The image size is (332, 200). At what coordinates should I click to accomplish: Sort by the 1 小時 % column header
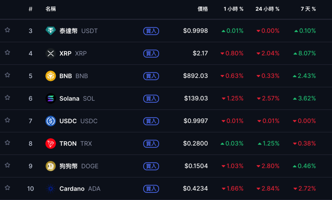click(x=233, y=9)
